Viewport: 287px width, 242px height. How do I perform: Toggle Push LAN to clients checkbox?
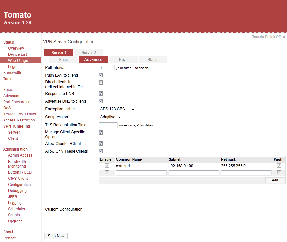click(x=100, y=75)
